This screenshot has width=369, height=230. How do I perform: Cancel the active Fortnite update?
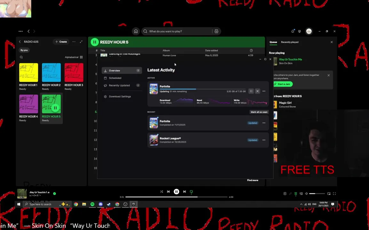(x=257, y=91)
